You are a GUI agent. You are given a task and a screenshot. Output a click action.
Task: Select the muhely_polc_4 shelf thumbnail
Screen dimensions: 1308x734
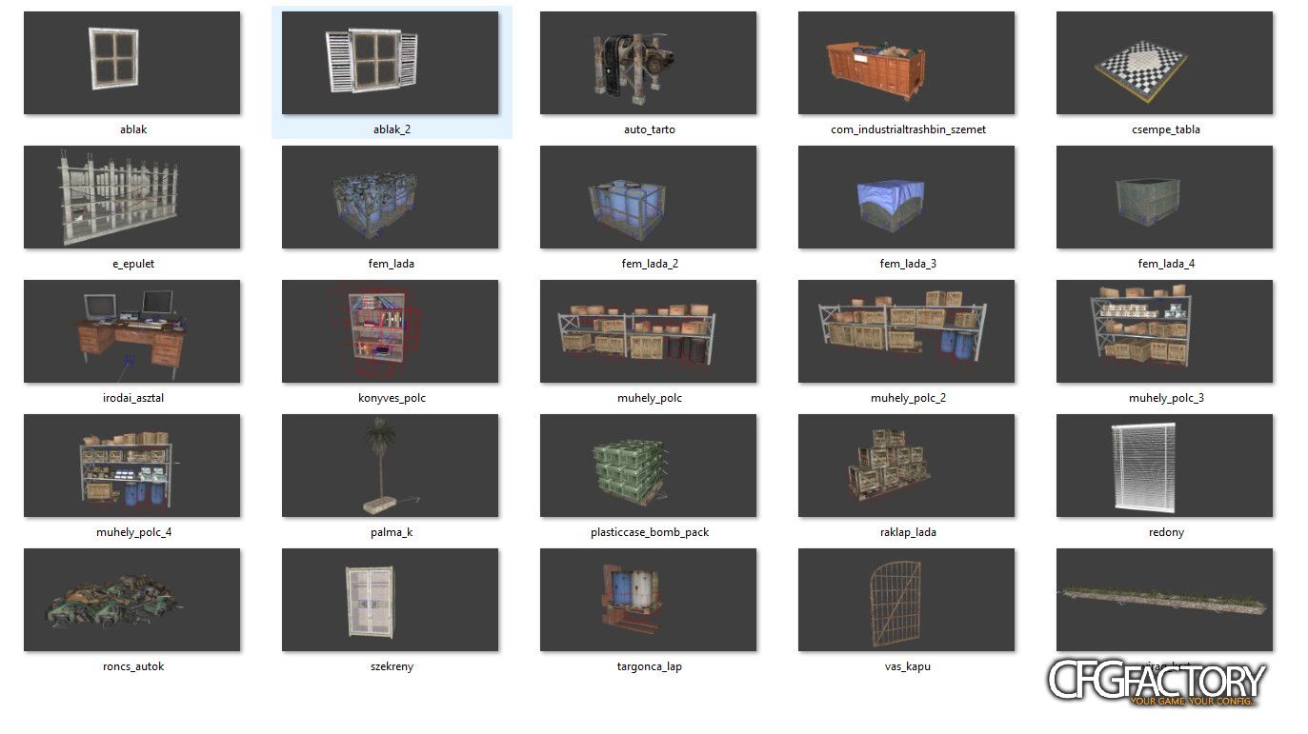132,466
